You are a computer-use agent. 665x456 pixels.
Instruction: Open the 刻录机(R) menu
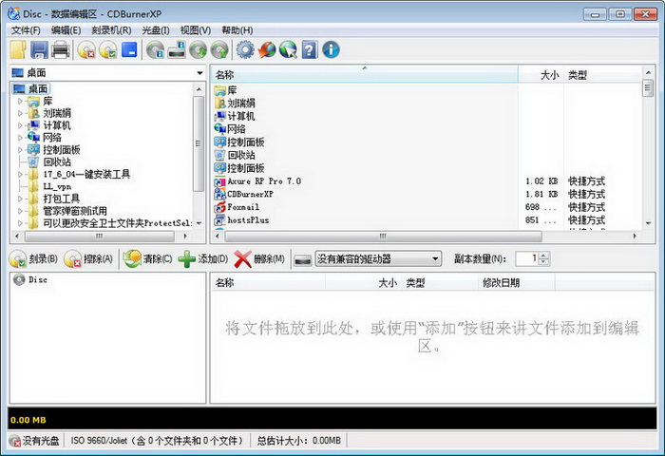click(111, 30)
